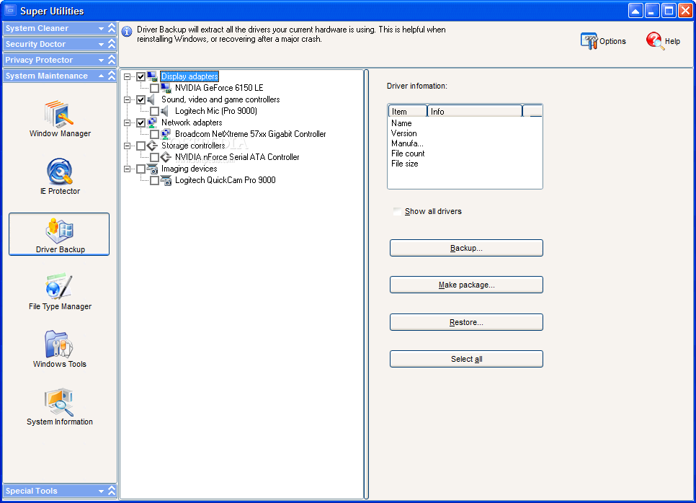The height and width of the screenshot is (503, 696).
Task: Open the Security Doctor section header
Action: click(60, 44)
